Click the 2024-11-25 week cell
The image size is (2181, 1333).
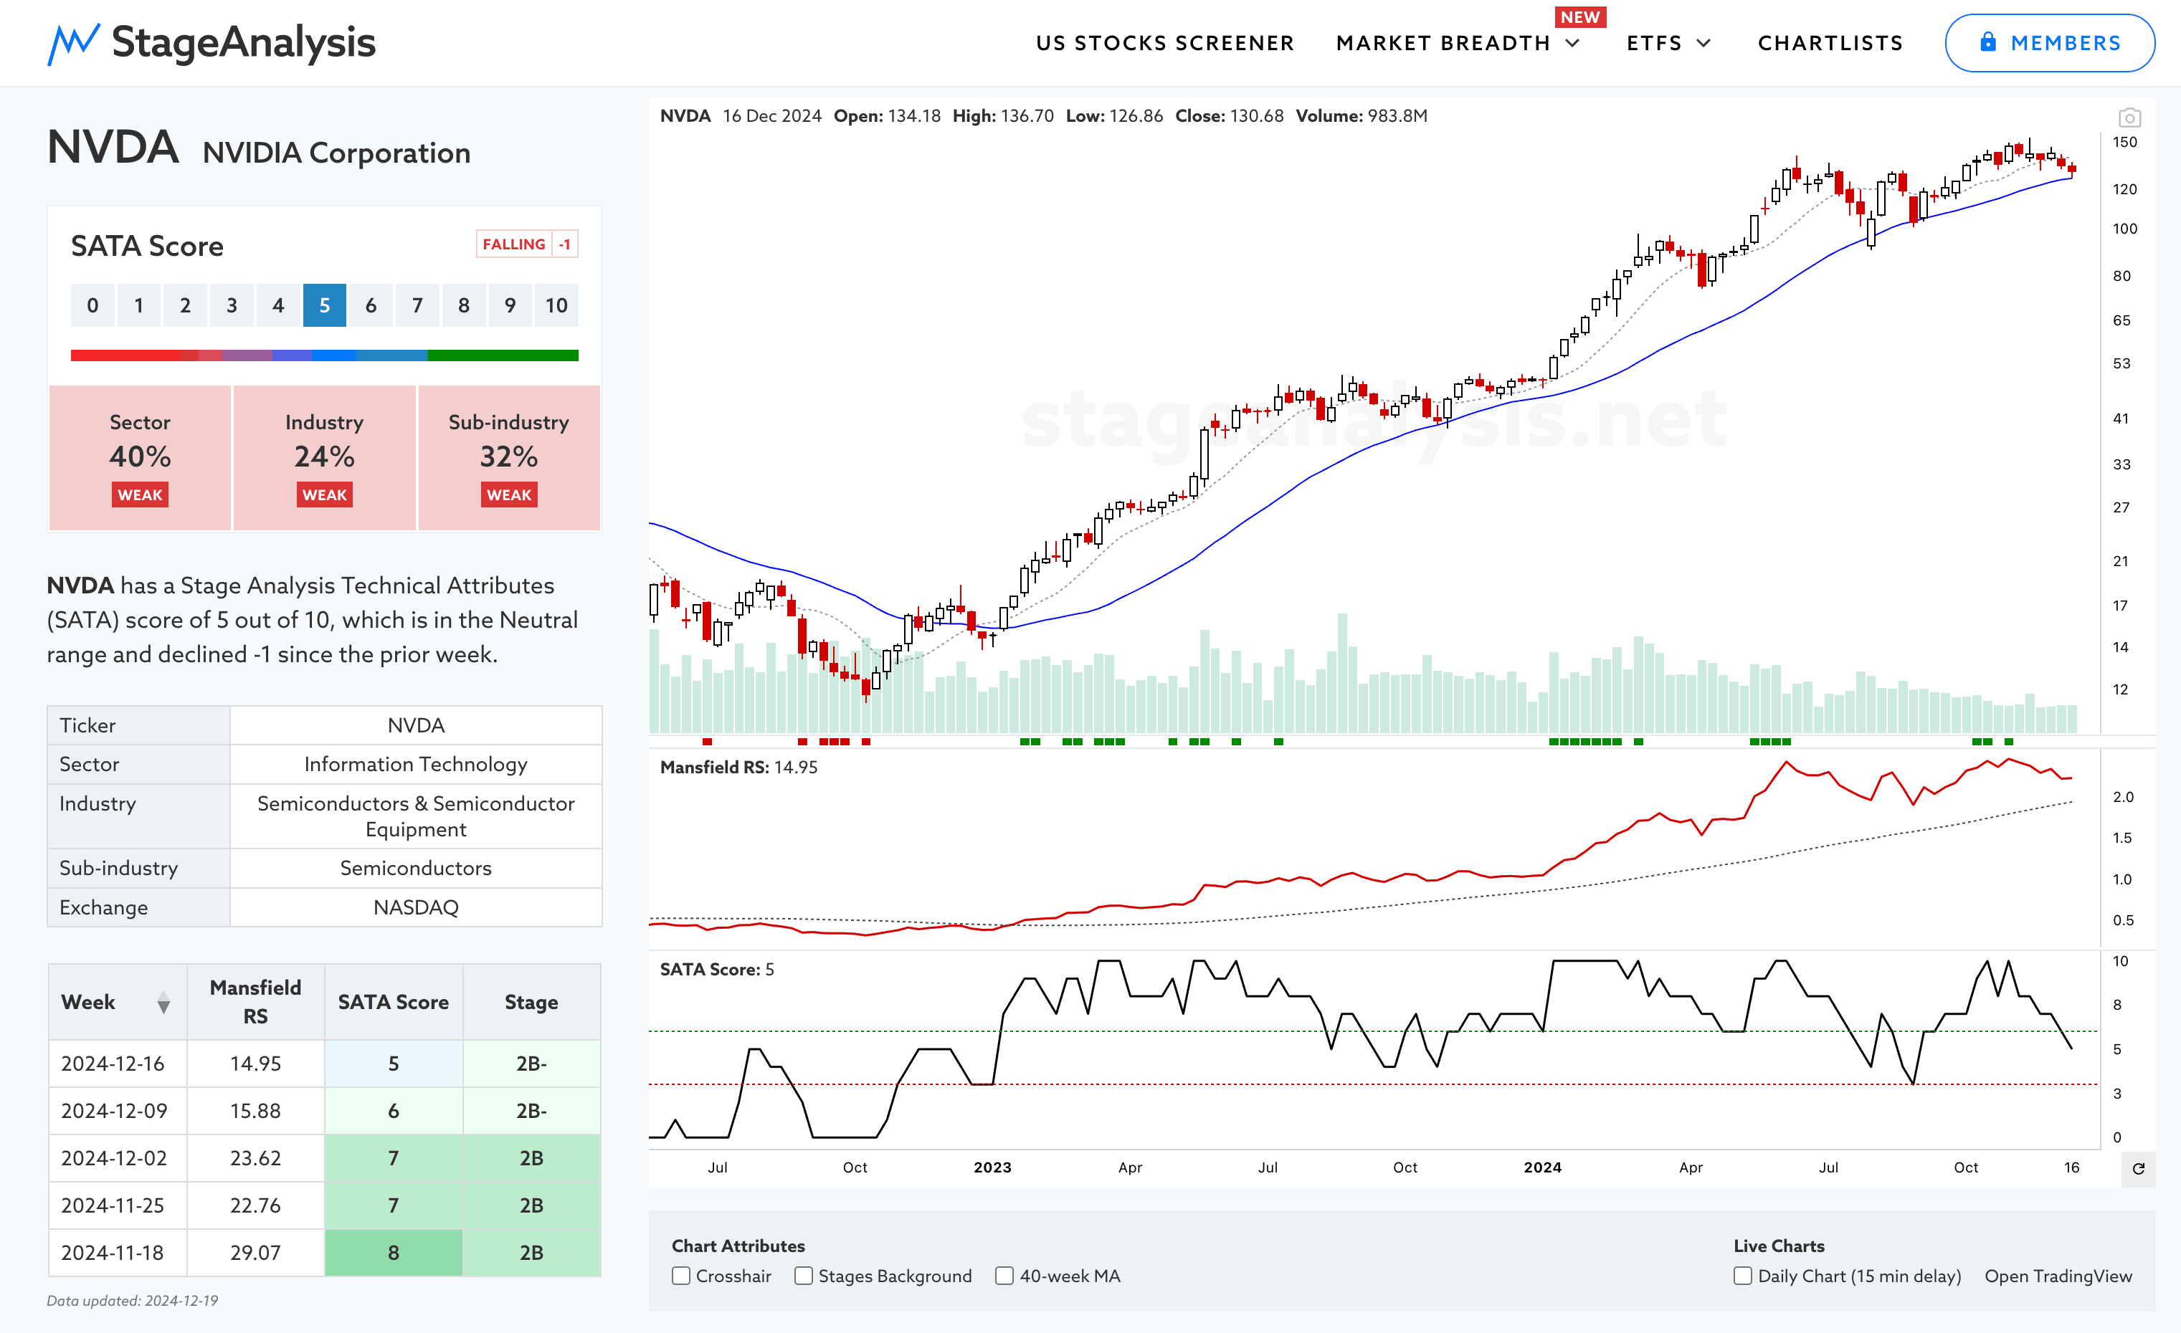pos(118,1205)
